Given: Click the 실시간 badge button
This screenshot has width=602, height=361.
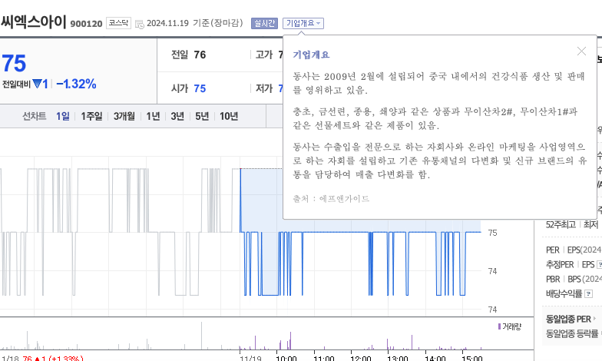Looking at the screenshot, I should pos(264,23).
